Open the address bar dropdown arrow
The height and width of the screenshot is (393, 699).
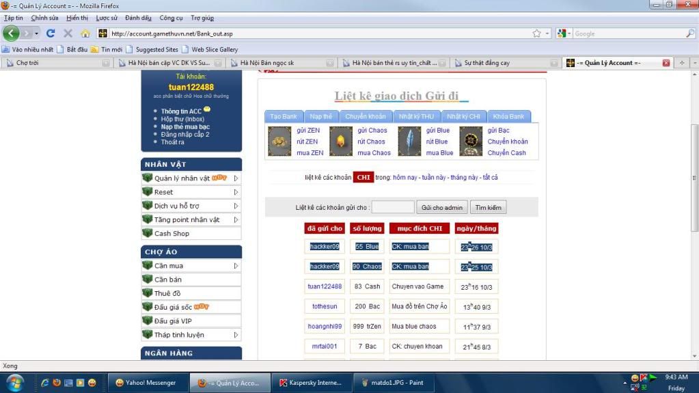click(547, 33)
